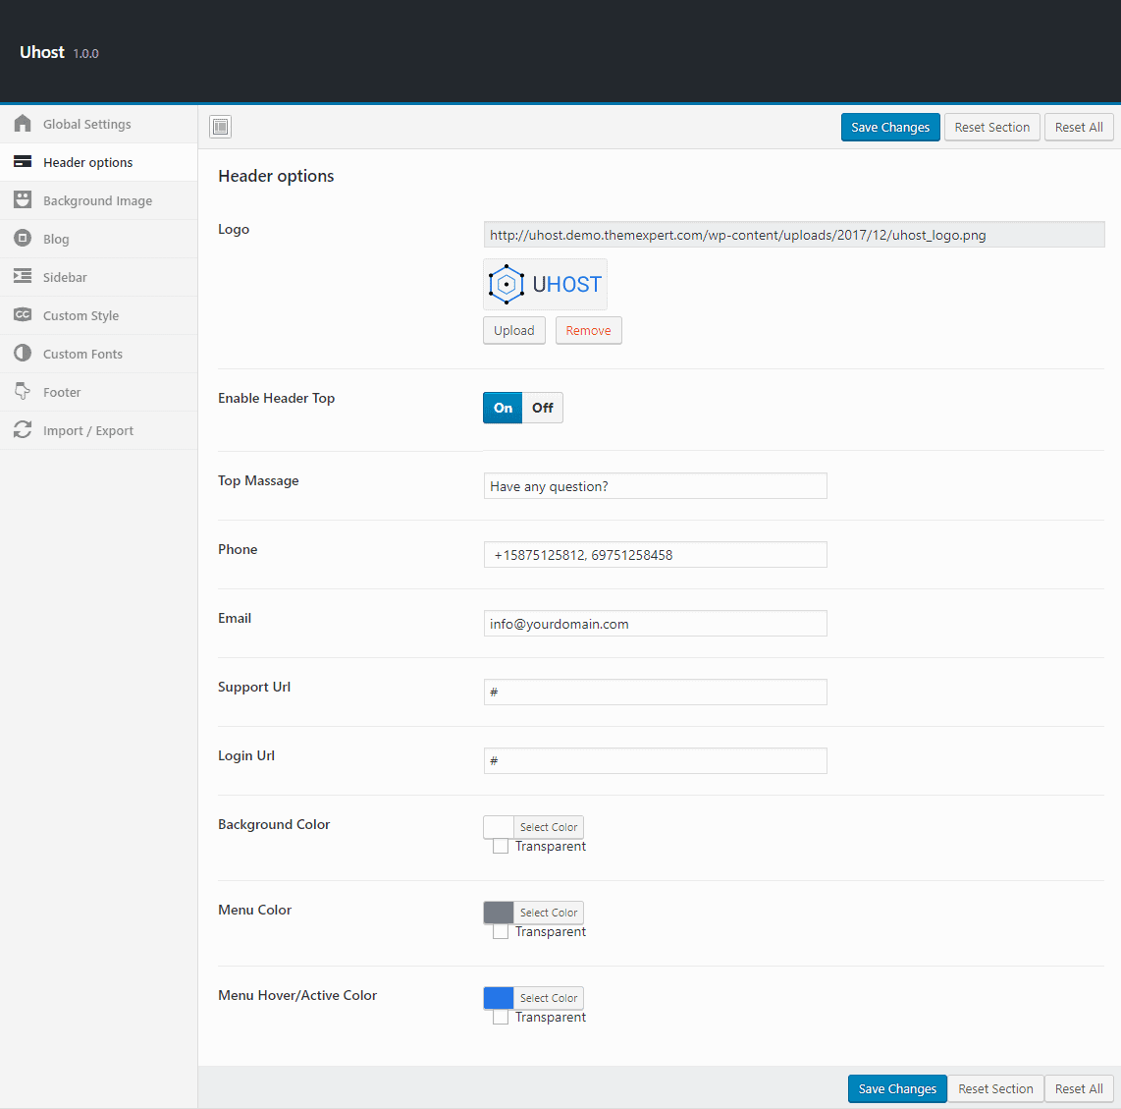Click the Global Settings home icon

(22, 124)
